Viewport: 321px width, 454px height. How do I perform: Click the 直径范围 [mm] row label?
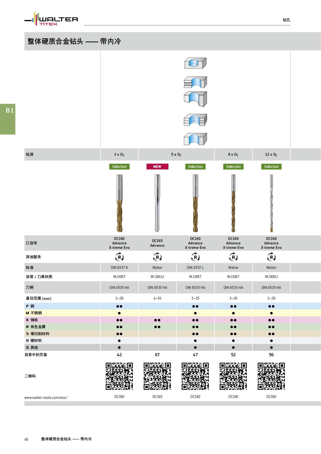tap(39, 298)
